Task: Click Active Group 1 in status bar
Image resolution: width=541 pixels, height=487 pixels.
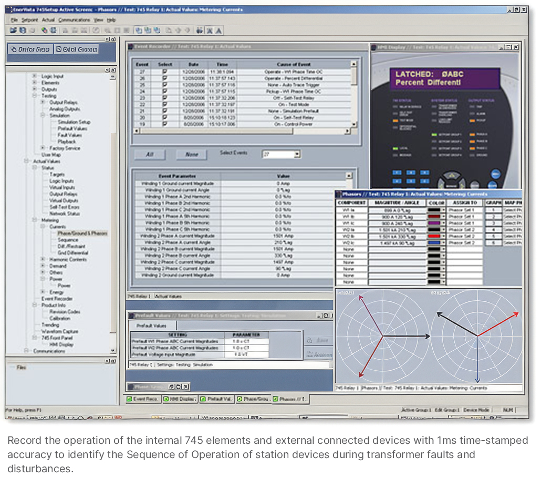Action: point(416,410)
